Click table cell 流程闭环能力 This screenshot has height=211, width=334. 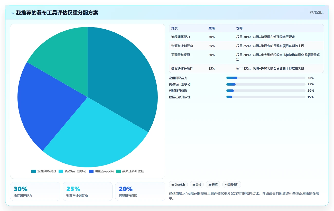[x=180, y=37]
